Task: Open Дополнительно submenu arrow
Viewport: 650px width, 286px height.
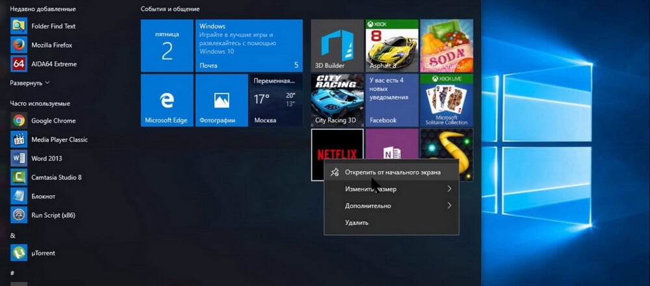Action: coord(449,206)
